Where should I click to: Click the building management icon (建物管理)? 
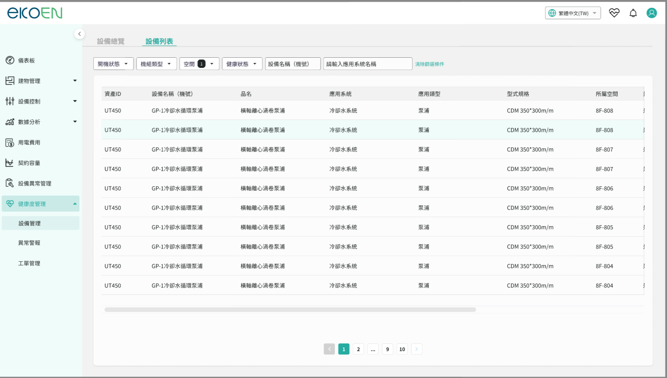[10, 81]
